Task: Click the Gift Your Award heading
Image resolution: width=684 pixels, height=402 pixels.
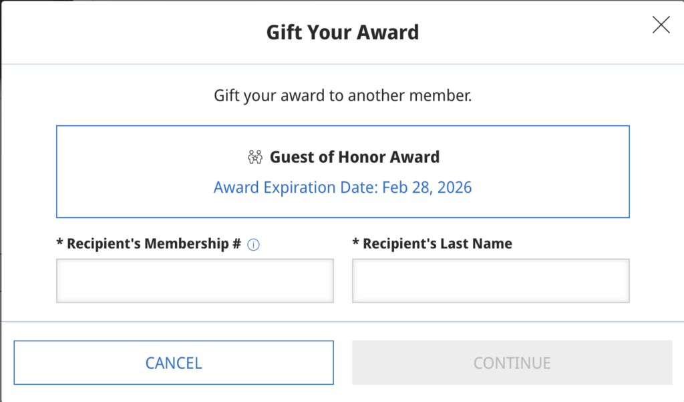Action: tap(342, 32)
